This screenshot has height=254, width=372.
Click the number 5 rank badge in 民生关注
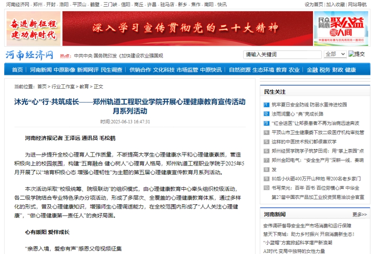point(266,142)
